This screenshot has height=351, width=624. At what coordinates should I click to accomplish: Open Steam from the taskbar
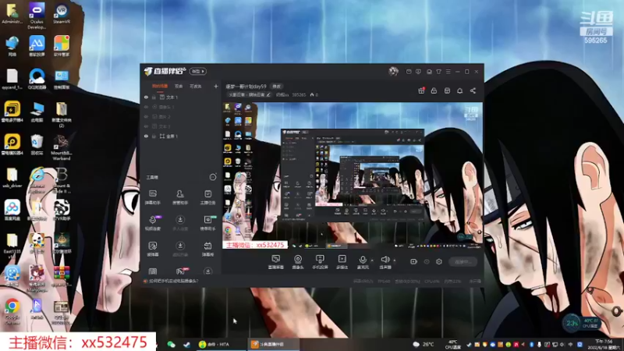(x=186, y=344)
